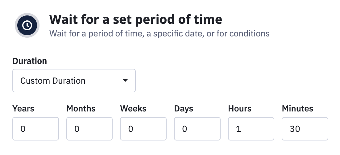This screenshot has height=155, width=340.
Task: Click the subtitle describing wait conditions
Action: click(x=160, y=33)
